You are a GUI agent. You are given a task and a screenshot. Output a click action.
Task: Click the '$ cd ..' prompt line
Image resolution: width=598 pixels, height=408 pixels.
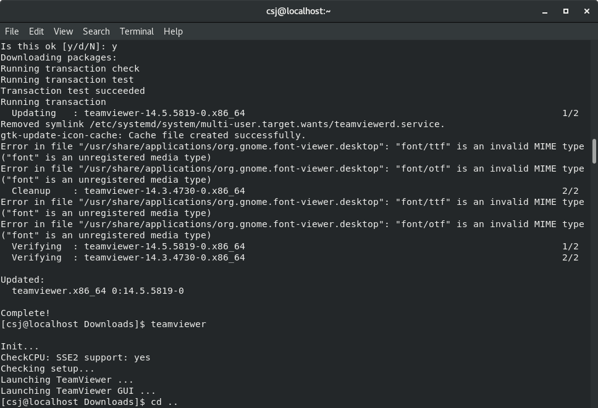click(89, 402)
